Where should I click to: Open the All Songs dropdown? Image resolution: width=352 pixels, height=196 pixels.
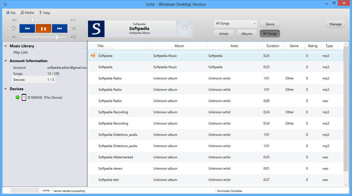[235, 24]
